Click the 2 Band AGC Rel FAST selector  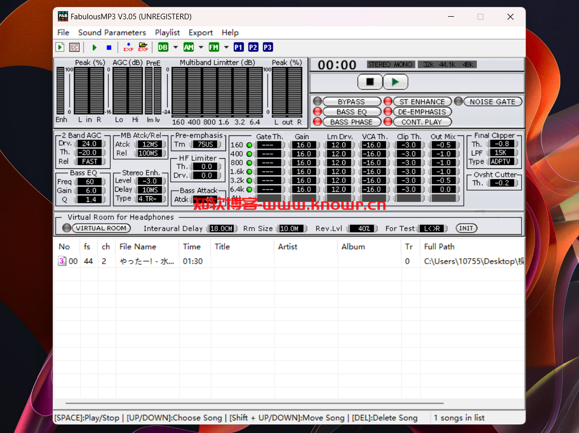[90, 161]
